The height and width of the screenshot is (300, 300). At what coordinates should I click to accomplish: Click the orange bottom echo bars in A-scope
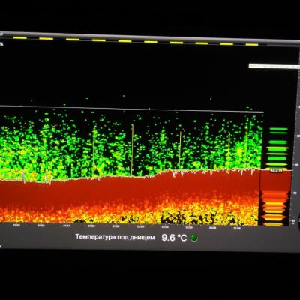(274, 208)
